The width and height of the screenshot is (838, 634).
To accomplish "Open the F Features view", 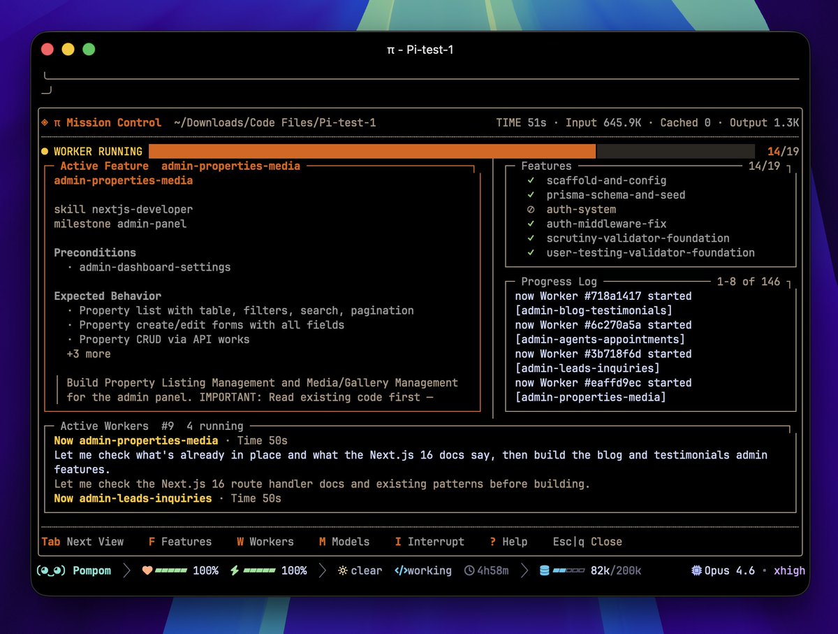I will click(x=180, y=542).
